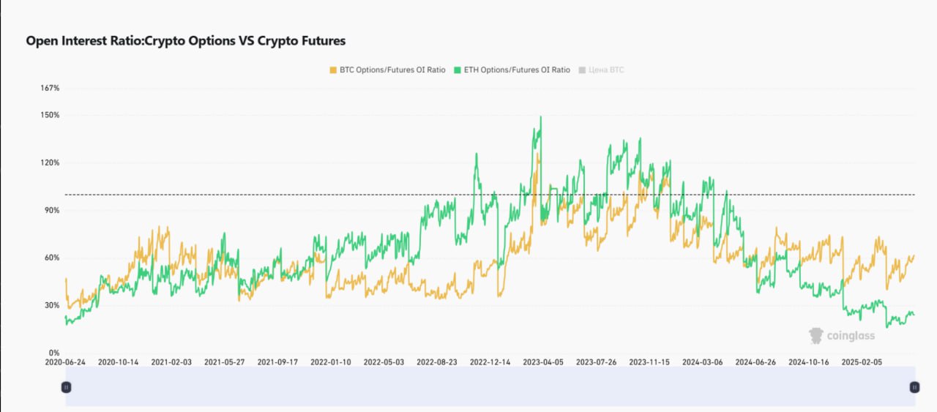
Task: Click the yellow BTC legend square icon
Action: 334,70
